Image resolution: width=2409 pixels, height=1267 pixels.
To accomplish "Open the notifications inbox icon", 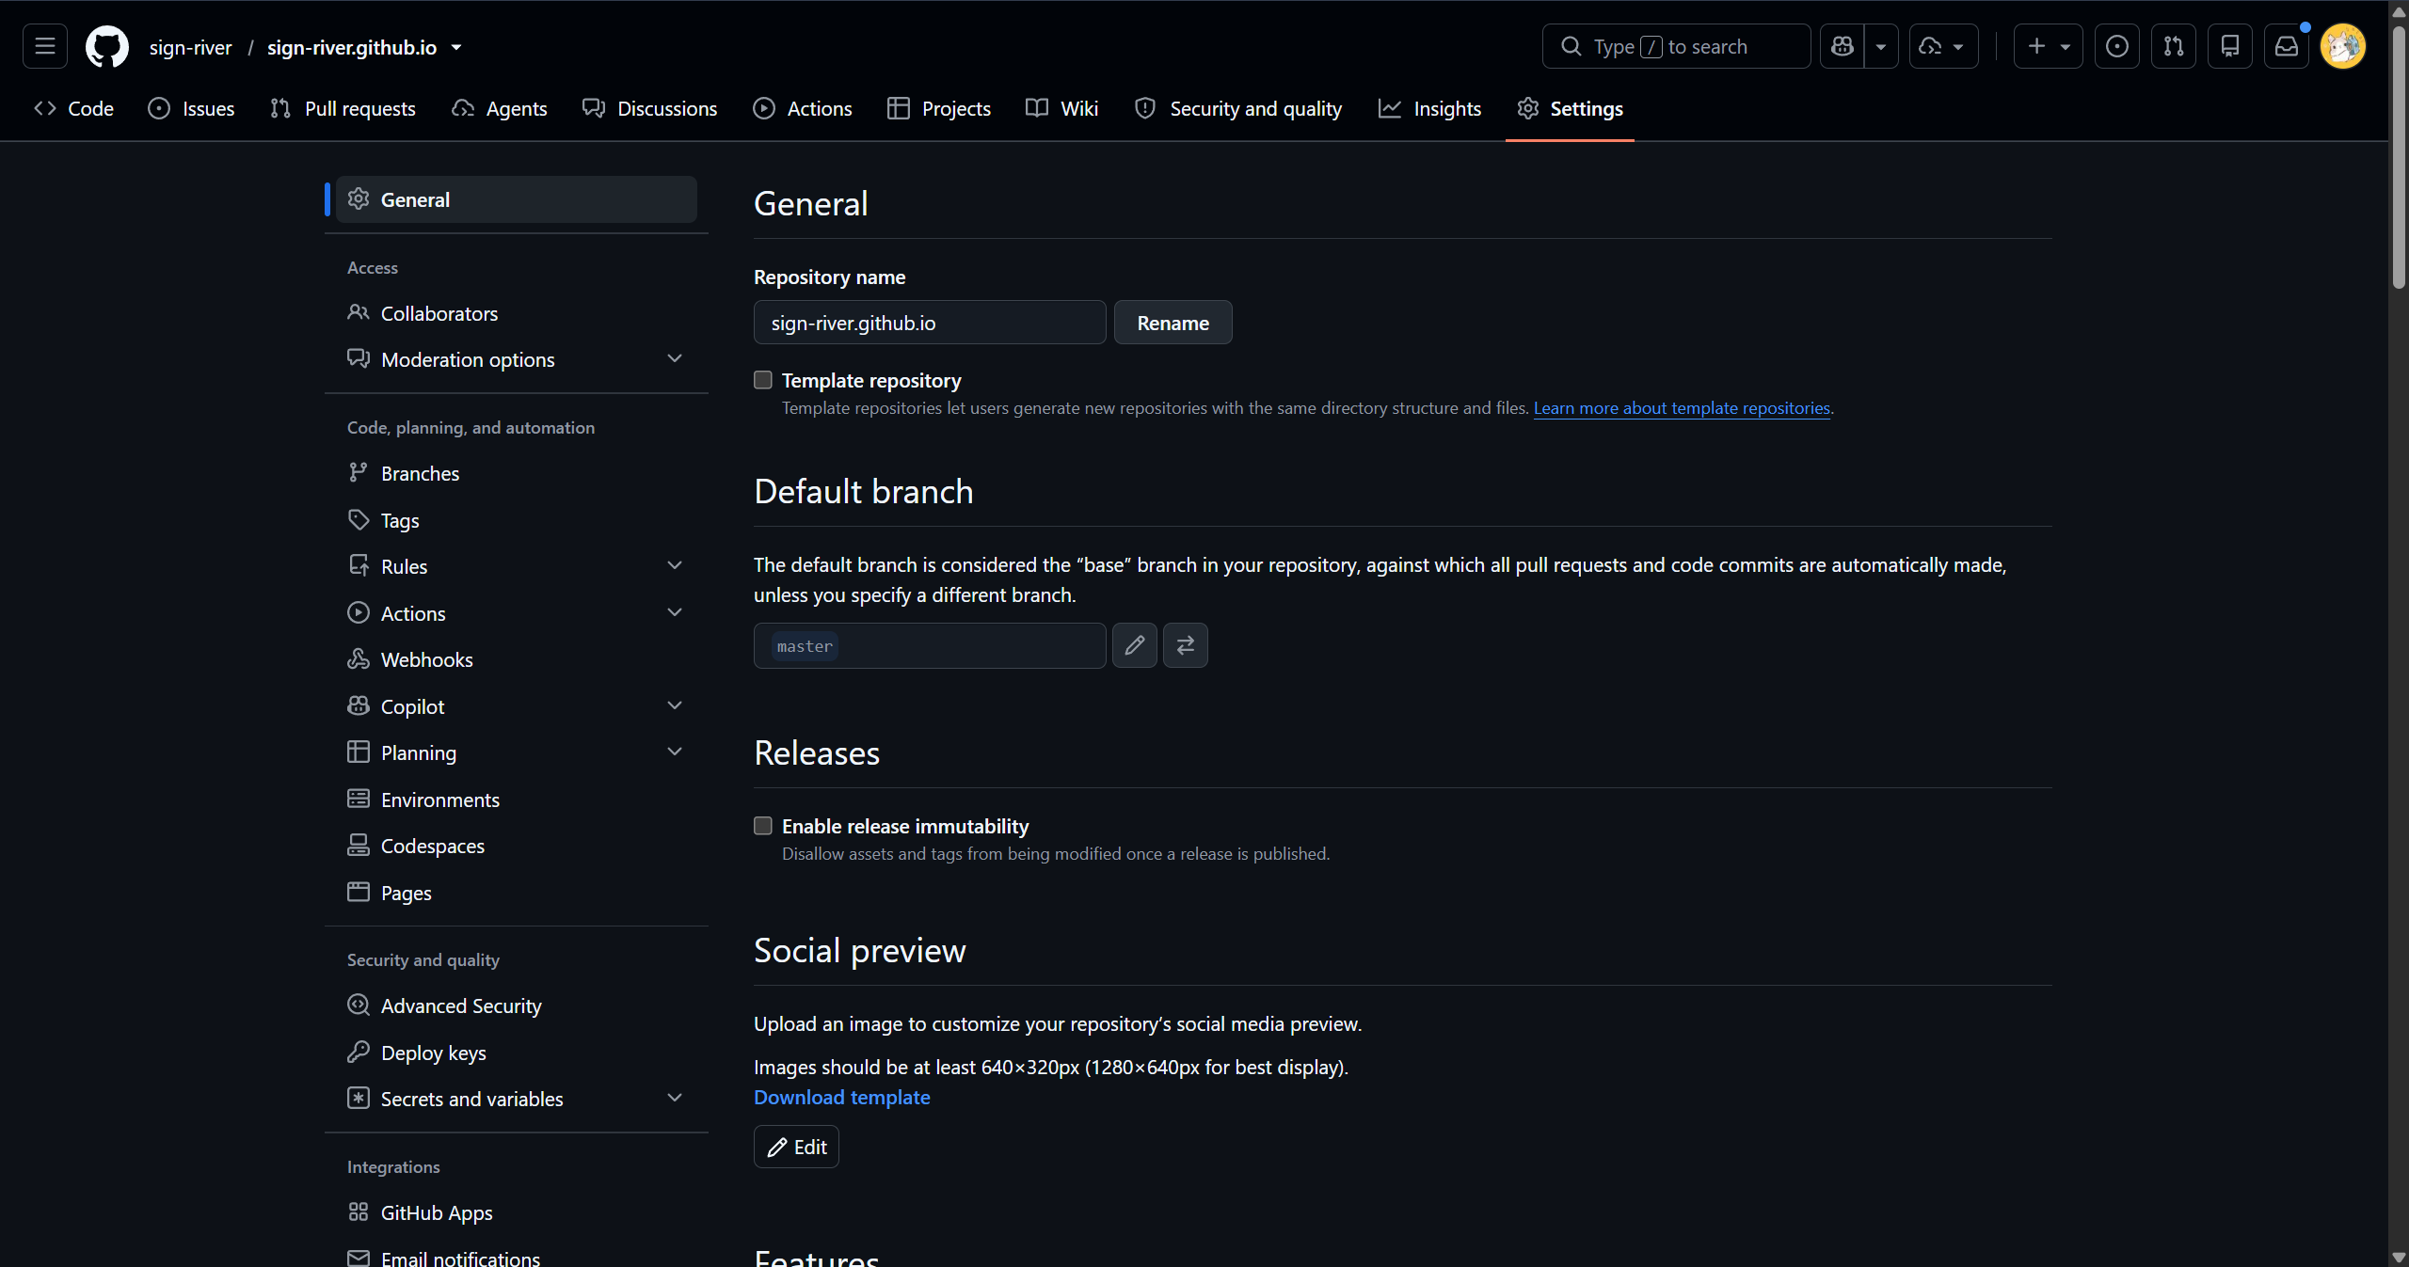I will (2287, 46).
